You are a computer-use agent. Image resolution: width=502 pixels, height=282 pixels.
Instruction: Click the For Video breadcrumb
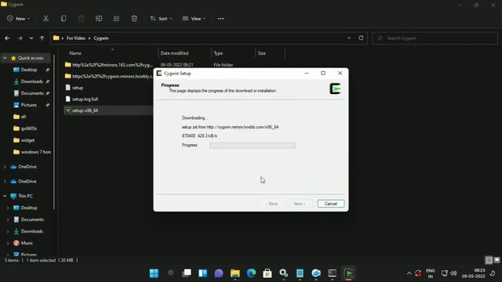(76, 38)
